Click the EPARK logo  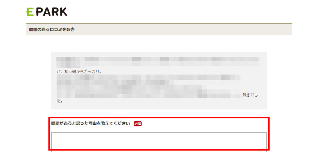(x=47, y=12)
